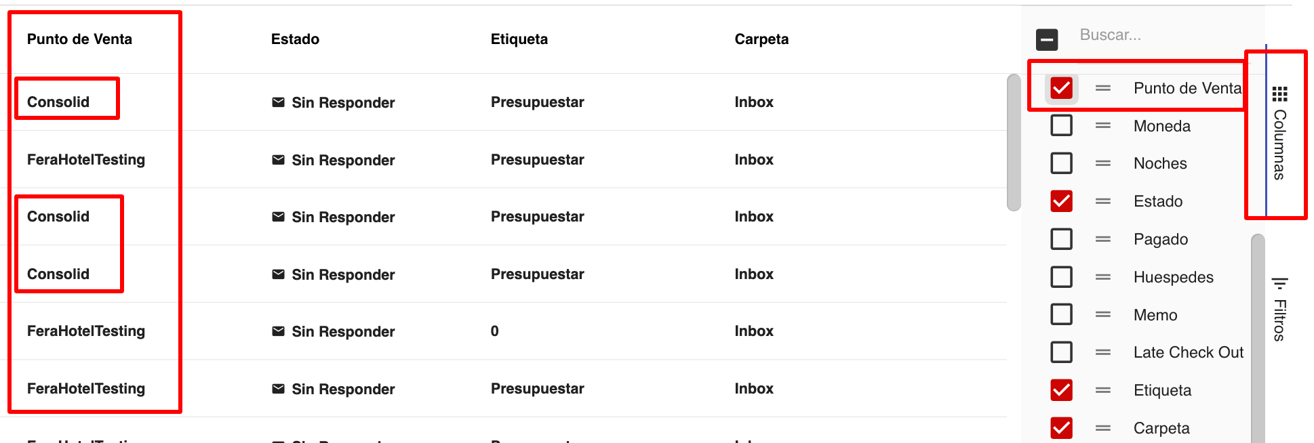Click the columns list vertical scrollbar
The width and height of the screenshot is (1314, 443).
pos(1258,339)
